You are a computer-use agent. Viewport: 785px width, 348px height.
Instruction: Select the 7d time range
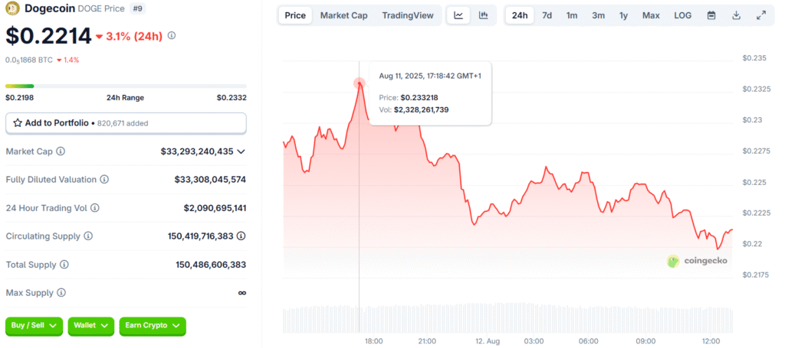pos(547,15)
